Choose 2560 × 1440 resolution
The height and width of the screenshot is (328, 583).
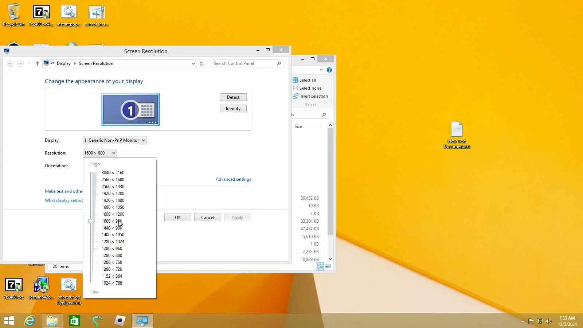pos(113,187)
